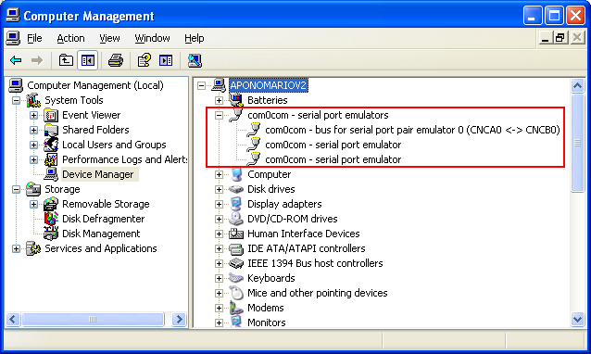Image resolution: width=591 pixels, height=354 pixels.
Task: Open the Help menu
Action: (x=195, y=38)
